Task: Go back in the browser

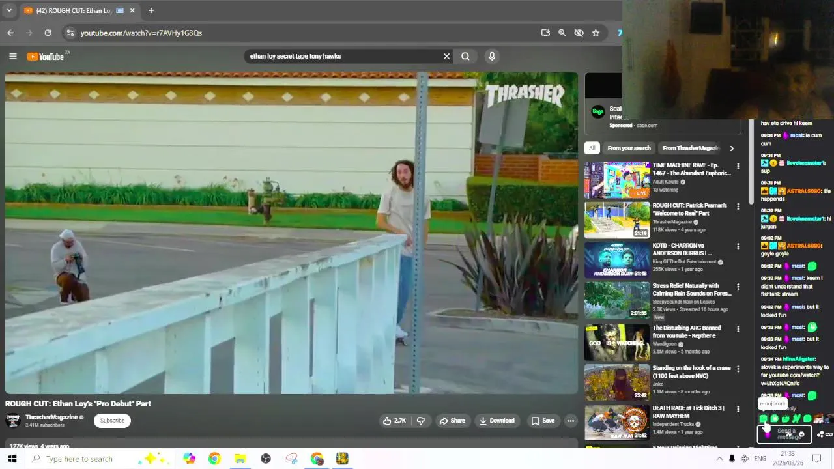Action: click(x=10, y=33)
